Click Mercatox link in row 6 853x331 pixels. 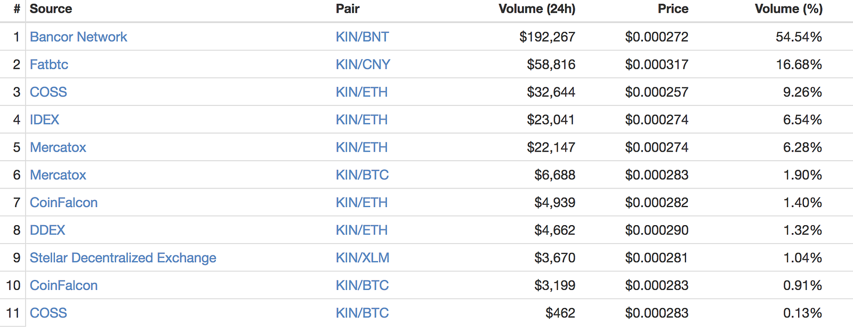point(58,175)
